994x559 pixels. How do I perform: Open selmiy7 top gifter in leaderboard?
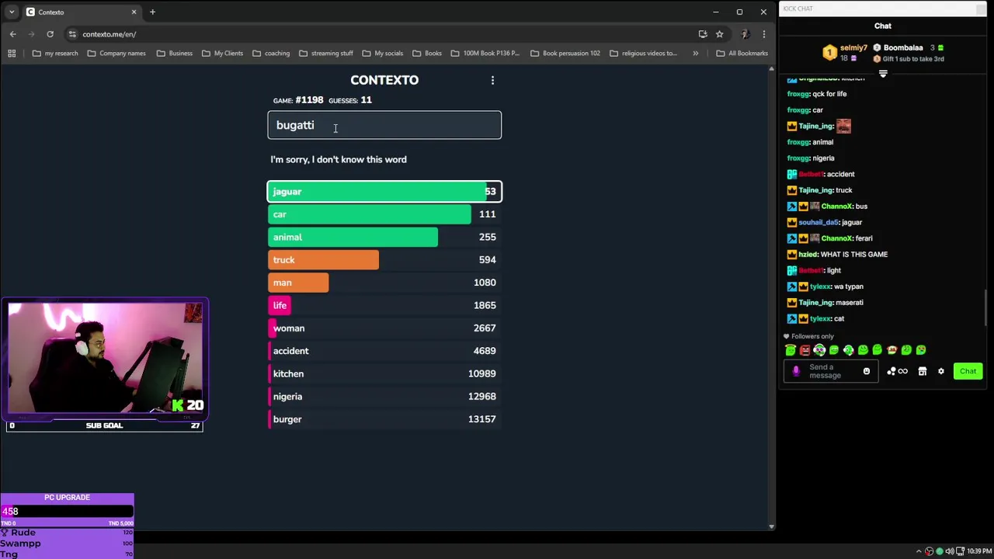click(844, 53)
